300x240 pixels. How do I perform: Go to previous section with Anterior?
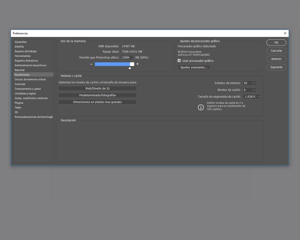tap(276, 59)
